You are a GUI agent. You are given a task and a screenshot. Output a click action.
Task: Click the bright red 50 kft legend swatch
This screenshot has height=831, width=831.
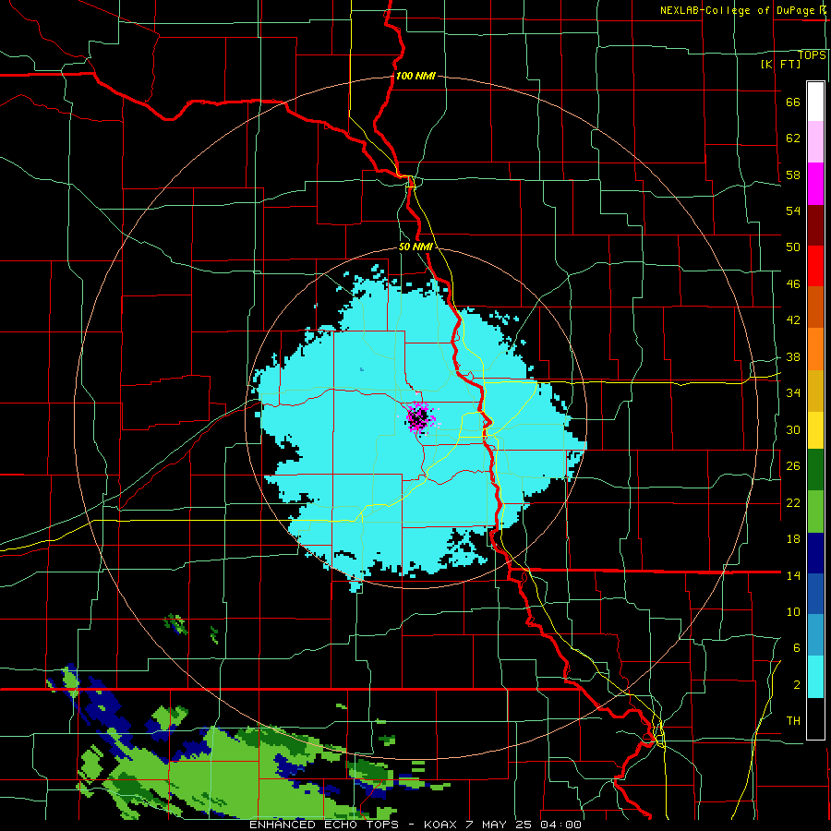pyautogui.click(x=815, y=266)
